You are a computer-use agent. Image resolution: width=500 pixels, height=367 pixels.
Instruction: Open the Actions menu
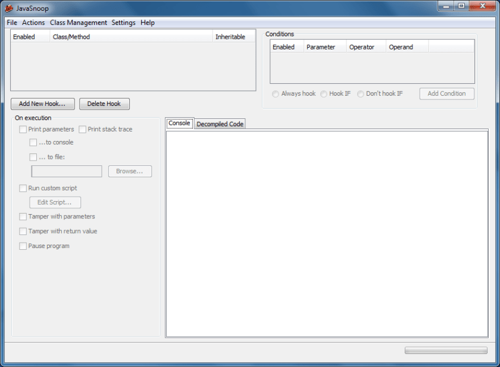click(x=33, y=23)
